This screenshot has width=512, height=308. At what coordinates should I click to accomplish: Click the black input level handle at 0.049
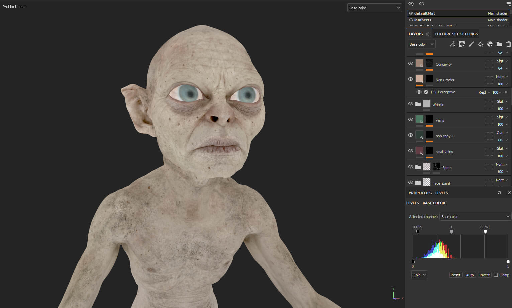click(x=418, y=231)
